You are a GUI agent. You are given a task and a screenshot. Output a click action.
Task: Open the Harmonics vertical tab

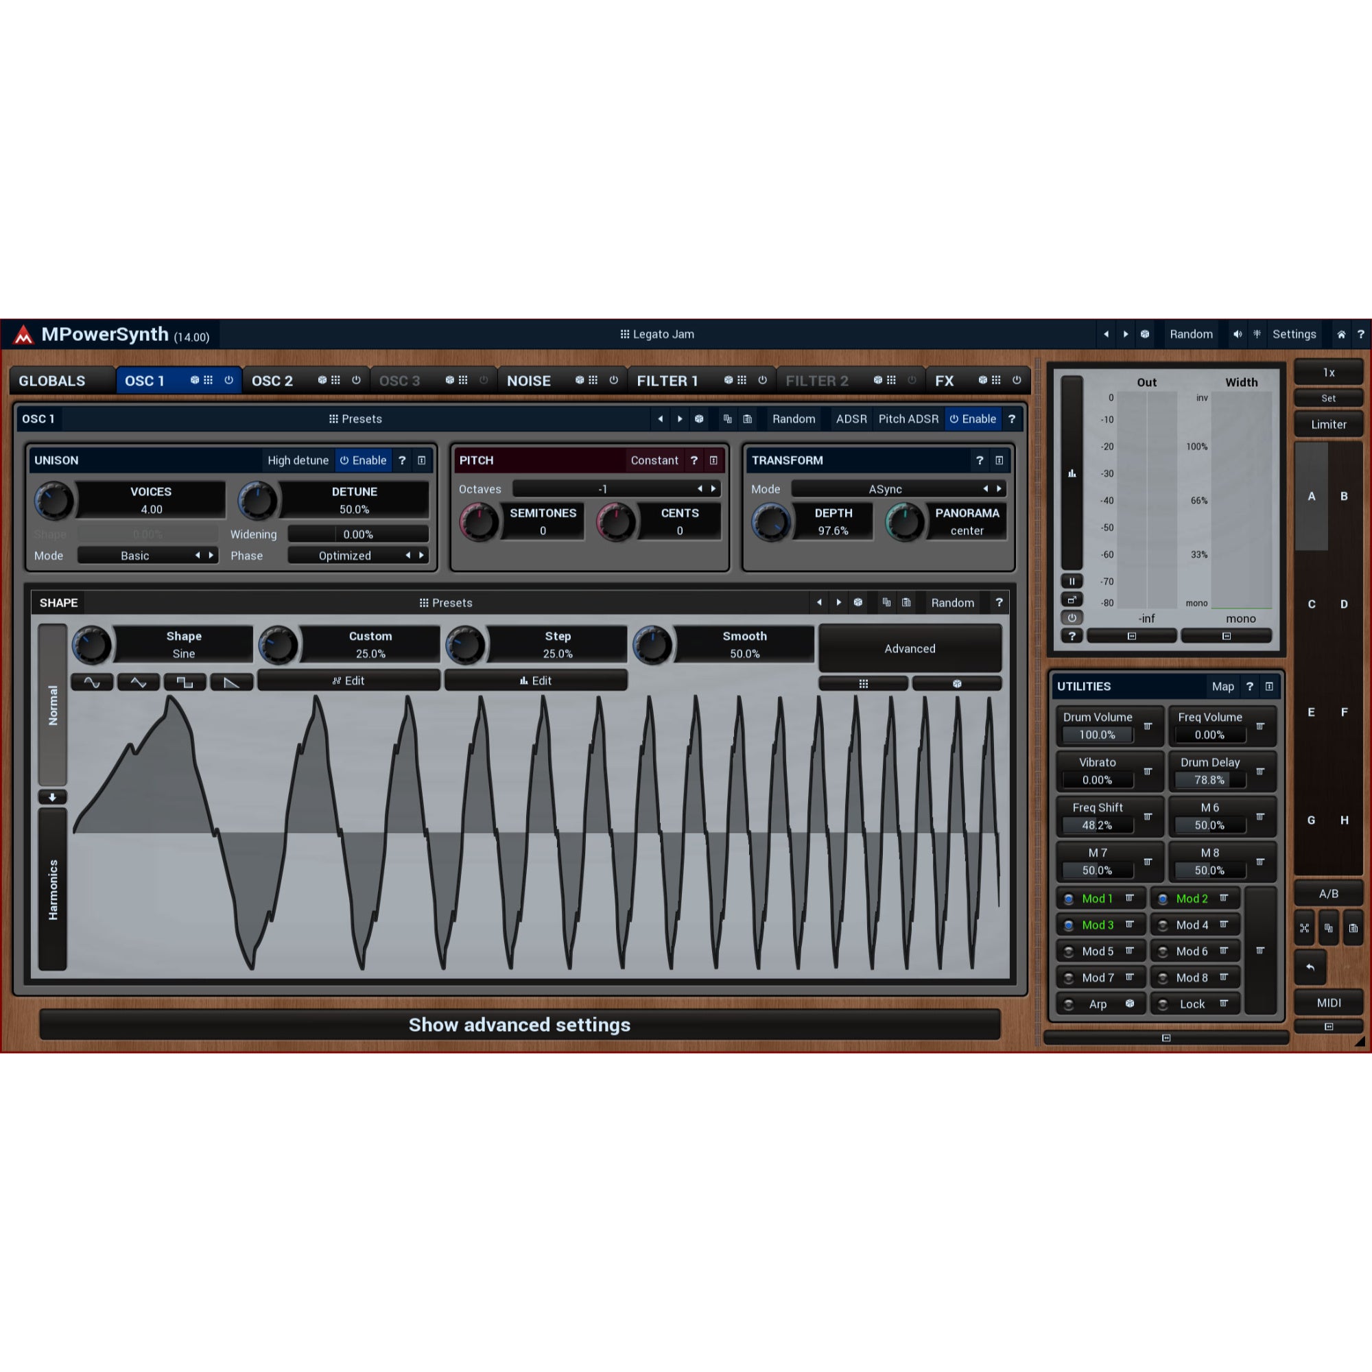[x=53, y=889]
